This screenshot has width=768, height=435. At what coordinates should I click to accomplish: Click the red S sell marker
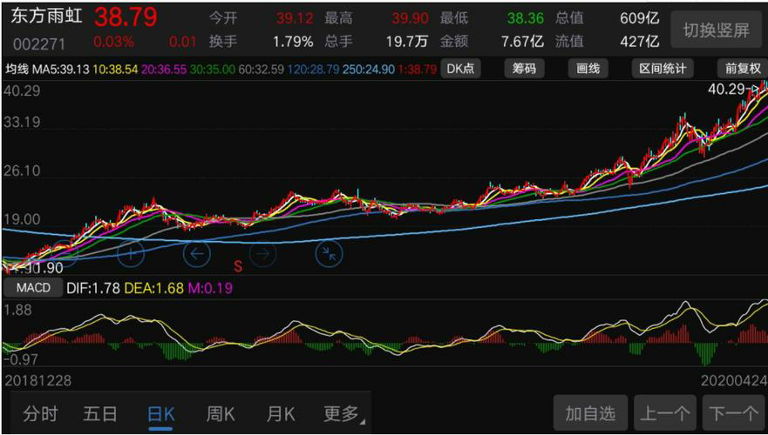click(238, 266)
